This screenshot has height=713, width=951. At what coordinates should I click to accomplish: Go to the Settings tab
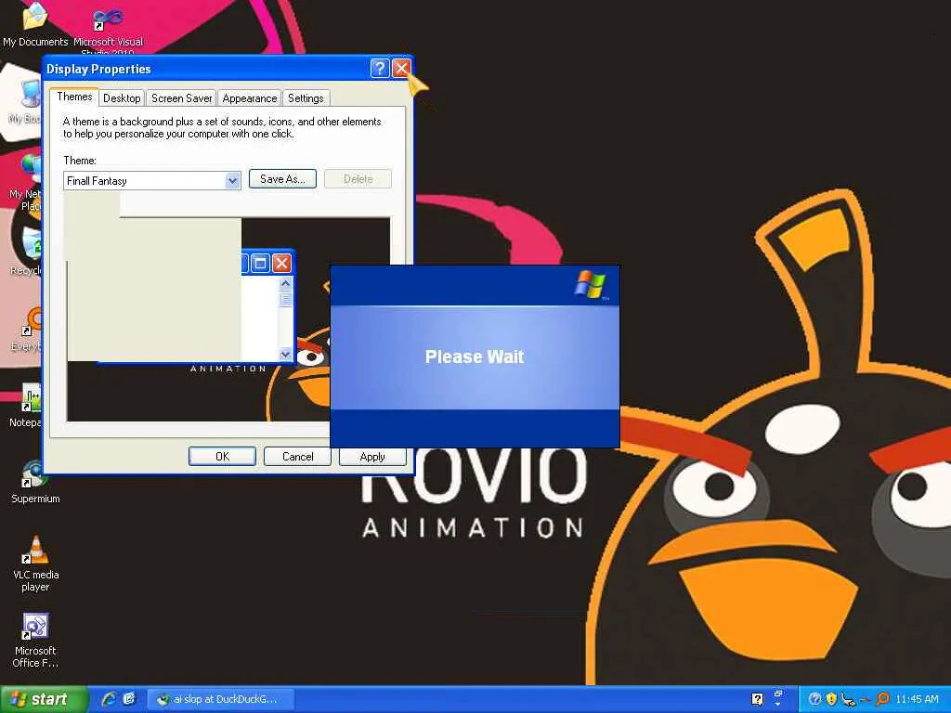click(x=306, y=98)
